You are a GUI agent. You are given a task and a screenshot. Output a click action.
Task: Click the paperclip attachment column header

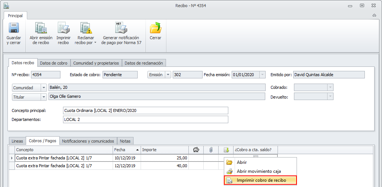pyautogui.click(x=211, y=150)
